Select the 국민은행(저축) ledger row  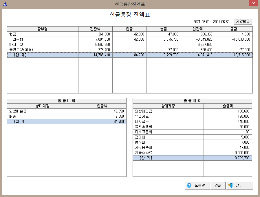coord(130,50)
